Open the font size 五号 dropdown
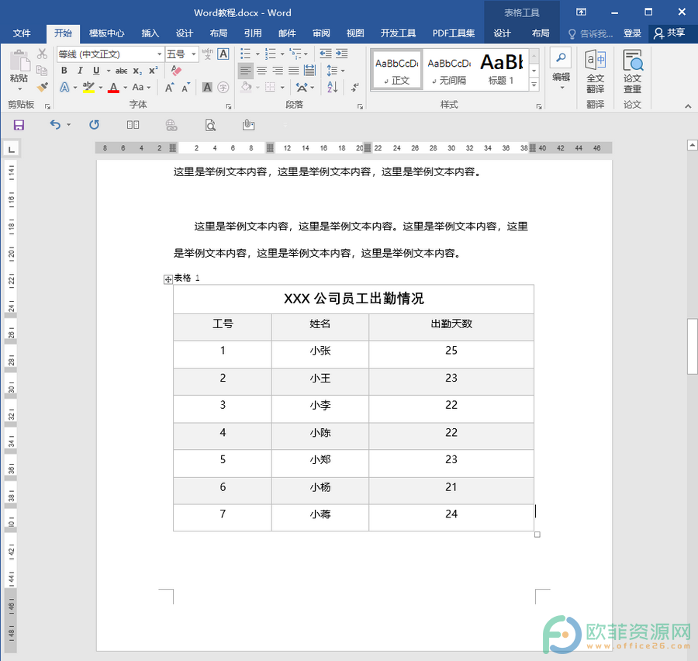Screen dimensions: 698x661 (x=194, y=54)
